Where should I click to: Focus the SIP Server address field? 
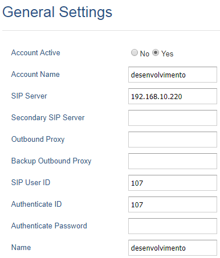click(173, 96)
